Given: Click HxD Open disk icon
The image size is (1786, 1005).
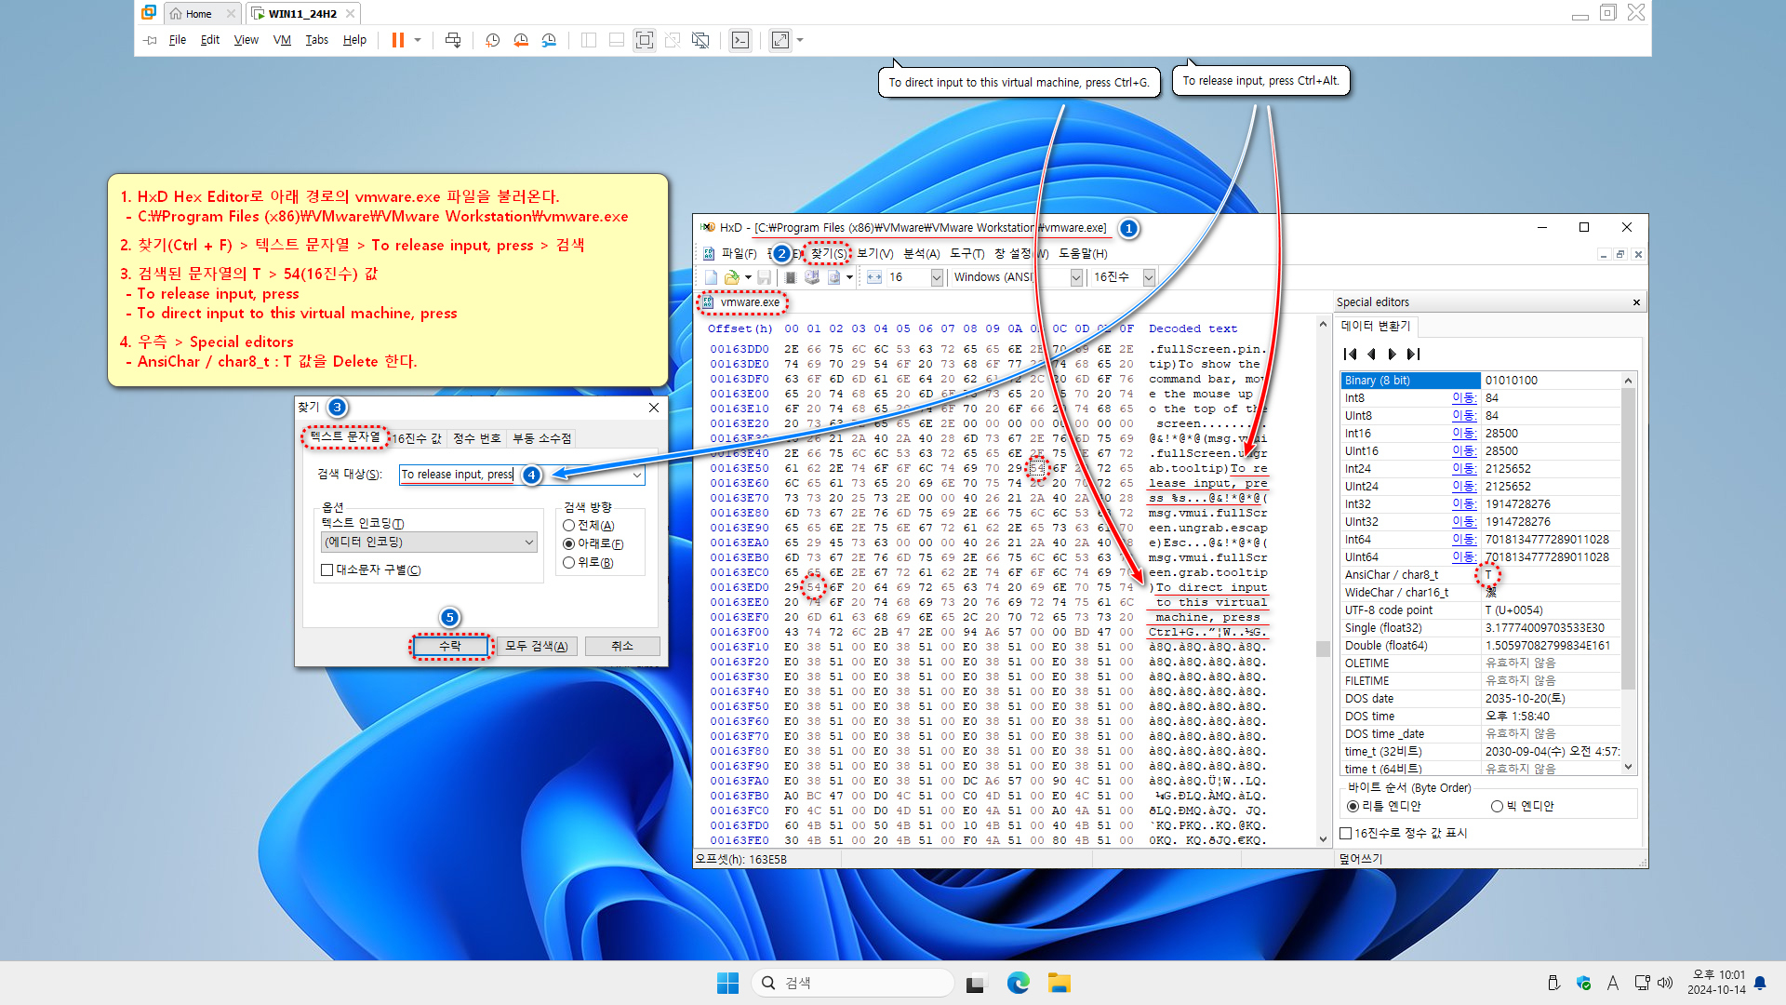Looking at the screenshot, I should point(812,277).
